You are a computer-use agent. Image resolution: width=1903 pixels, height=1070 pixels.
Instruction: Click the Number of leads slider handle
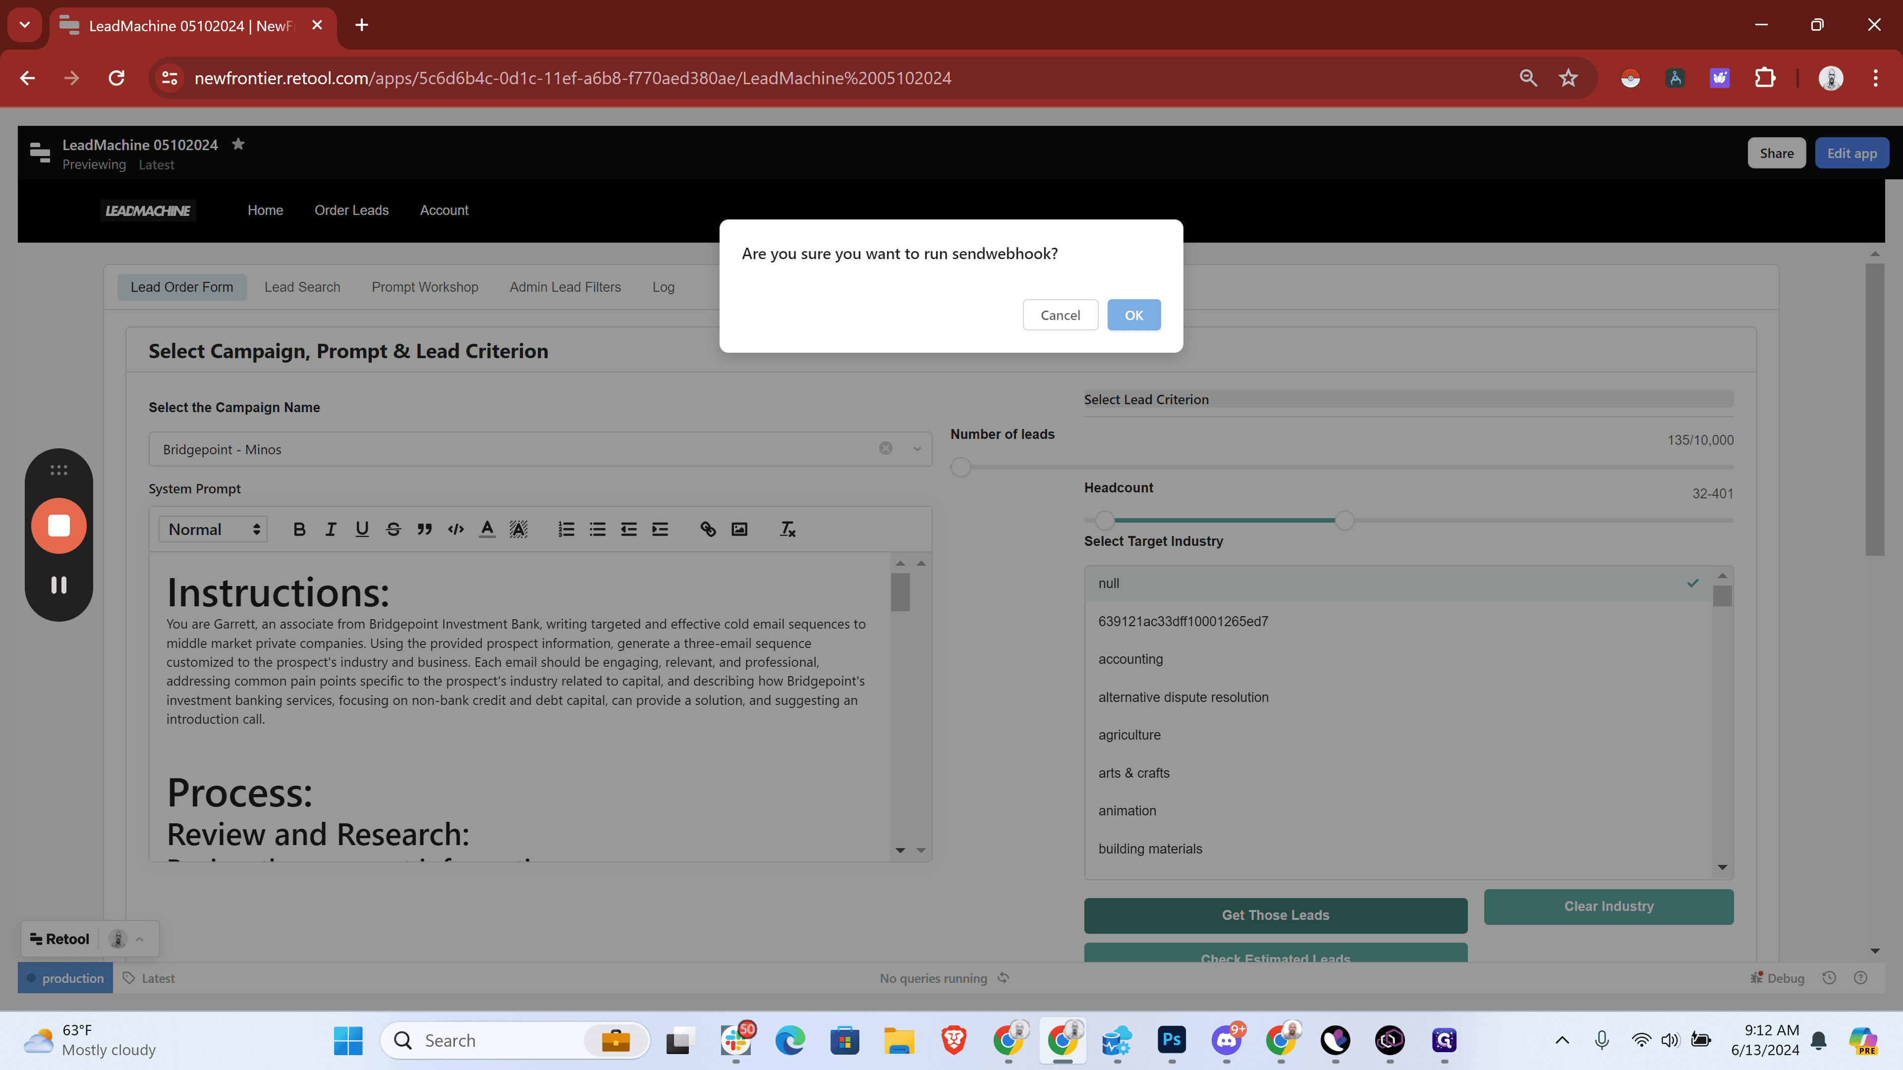pyautogui.click(x=960, y=467)
